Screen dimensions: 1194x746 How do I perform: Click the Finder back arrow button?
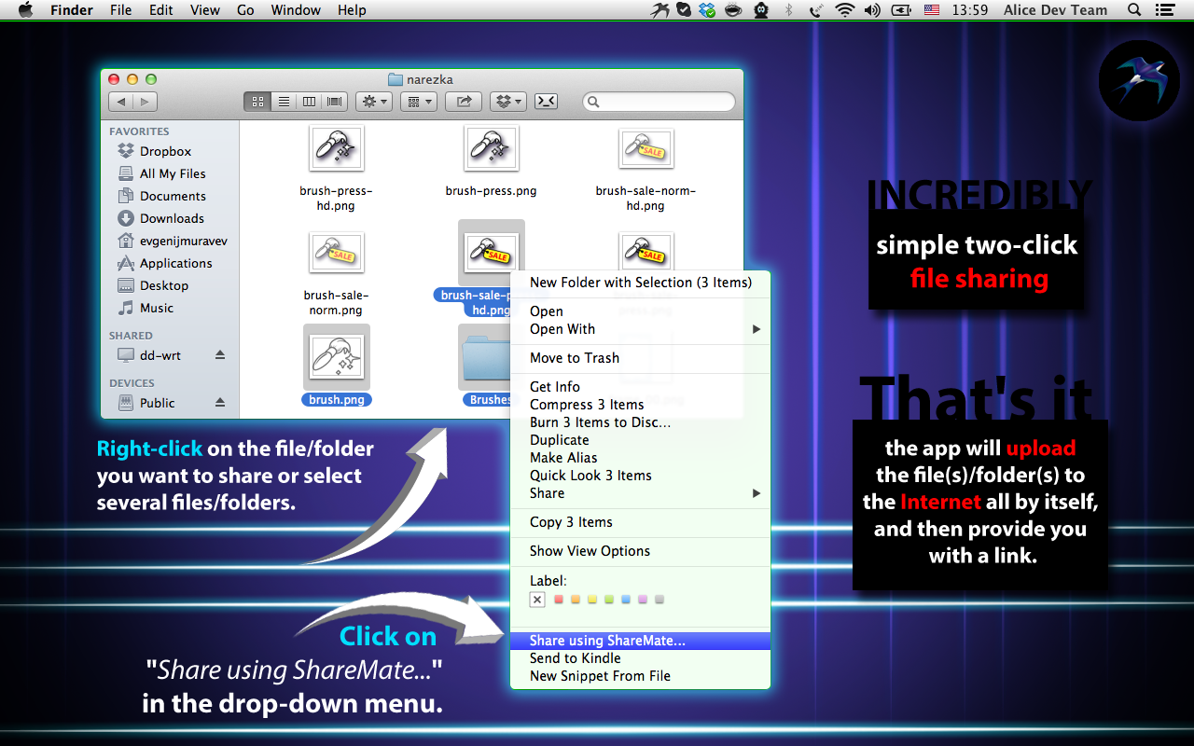click(x=121, y=102)
